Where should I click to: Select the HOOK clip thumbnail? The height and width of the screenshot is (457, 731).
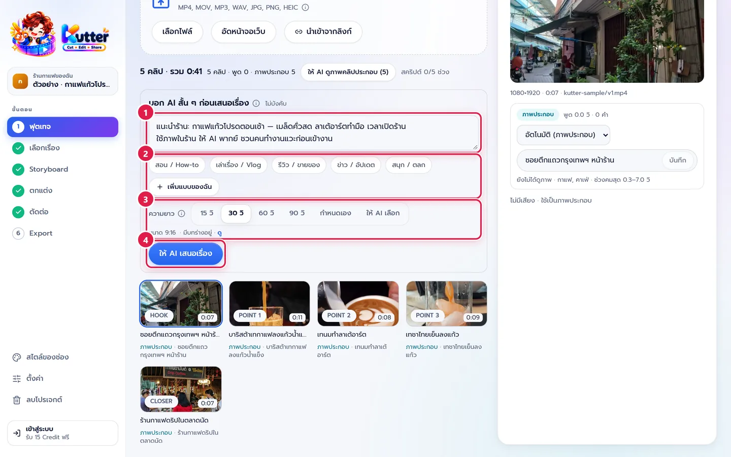point(181,304)
